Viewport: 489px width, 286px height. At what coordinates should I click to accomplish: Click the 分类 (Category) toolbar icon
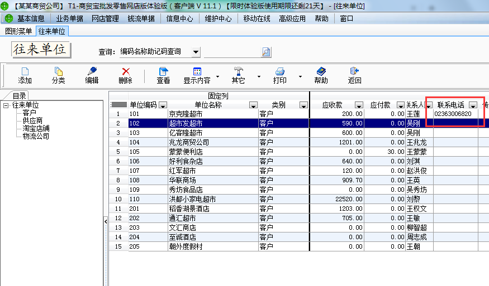tap(58, 71)
